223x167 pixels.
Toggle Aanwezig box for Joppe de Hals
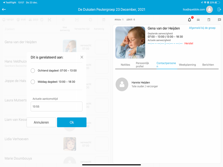tap(102, 86)
